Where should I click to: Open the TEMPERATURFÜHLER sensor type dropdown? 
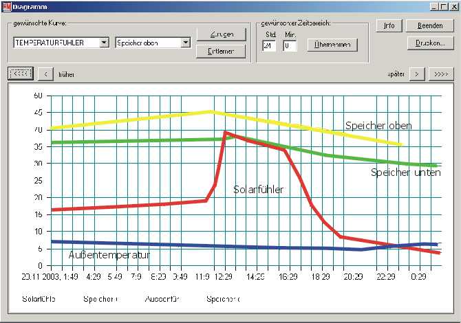104,43
